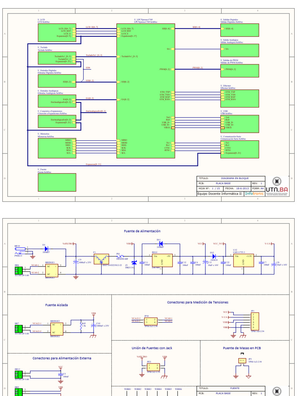Click the PWM[0..2] bus net label
The height and width of the screenshot is (396, 297).
click(x=198, y=68)
